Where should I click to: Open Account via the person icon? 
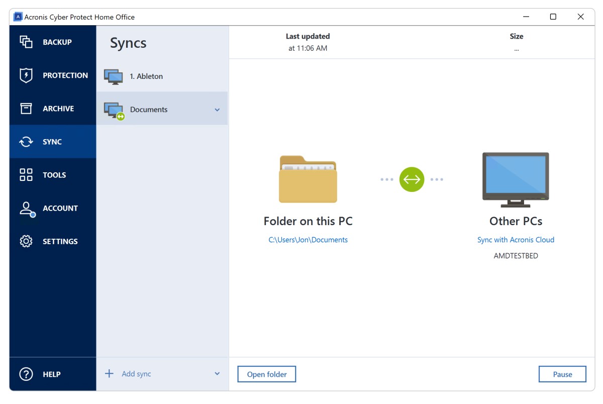tap(26, 209)
